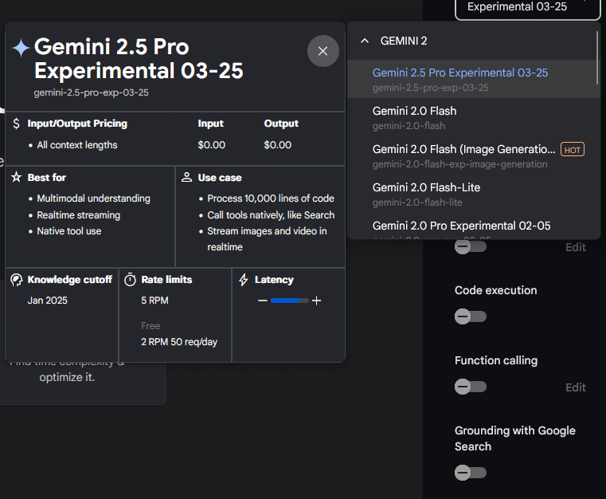Click the Latency lightning bolt icon
This screenshot has width=606, height=499.
244,280
